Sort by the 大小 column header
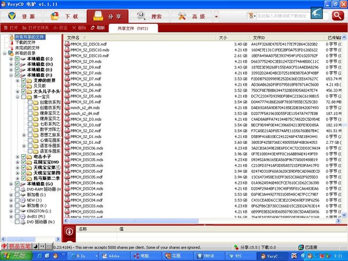348x261 pixels. (x=233, y=38)
